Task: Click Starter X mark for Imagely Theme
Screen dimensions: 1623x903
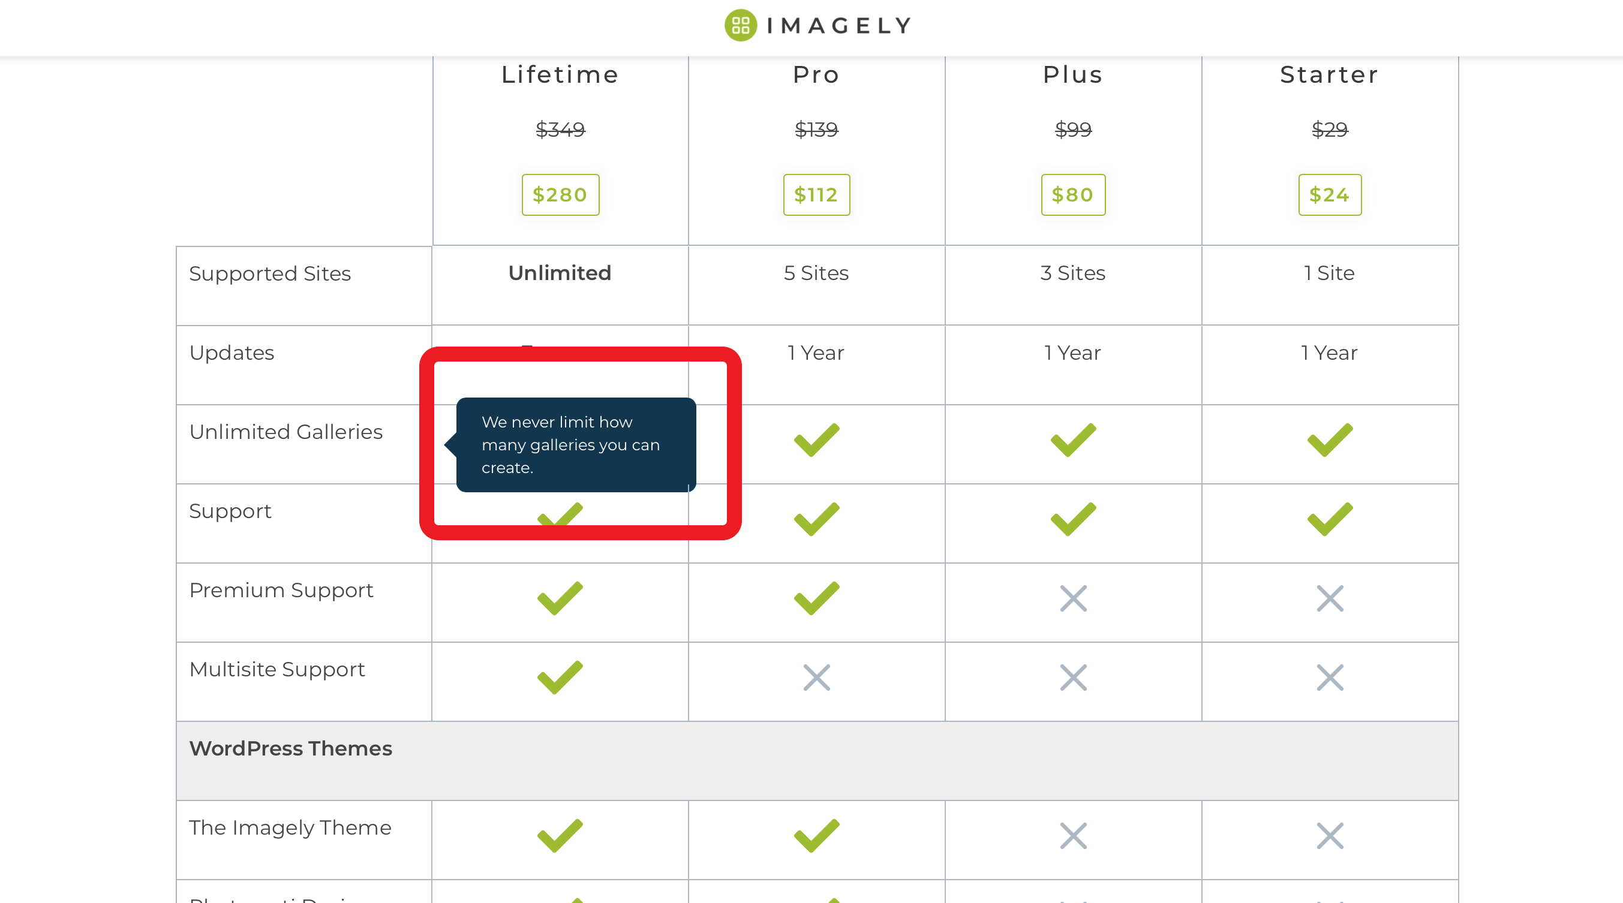Action: click(x=1329, y=836)
